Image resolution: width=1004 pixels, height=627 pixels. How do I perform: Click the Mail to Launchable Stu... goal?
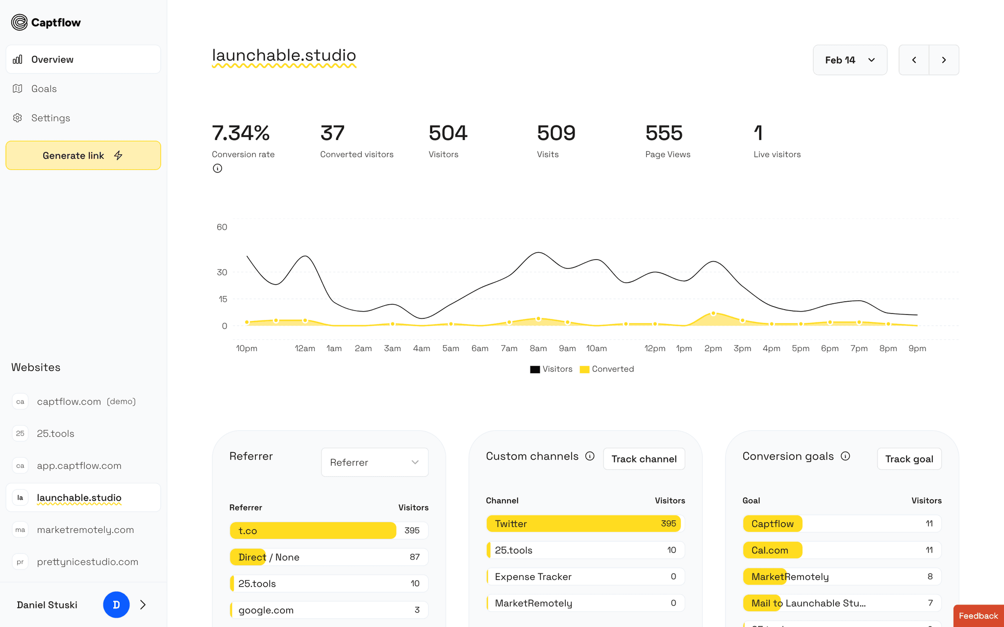[842, 603]
